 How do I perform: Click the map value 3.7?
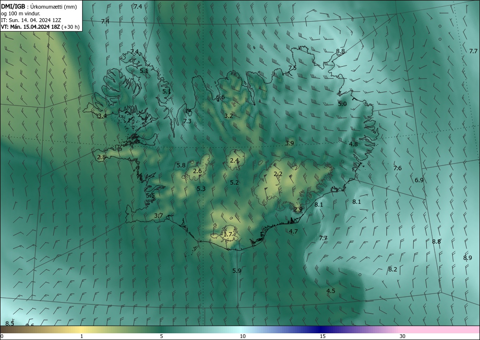coord(158,216)
